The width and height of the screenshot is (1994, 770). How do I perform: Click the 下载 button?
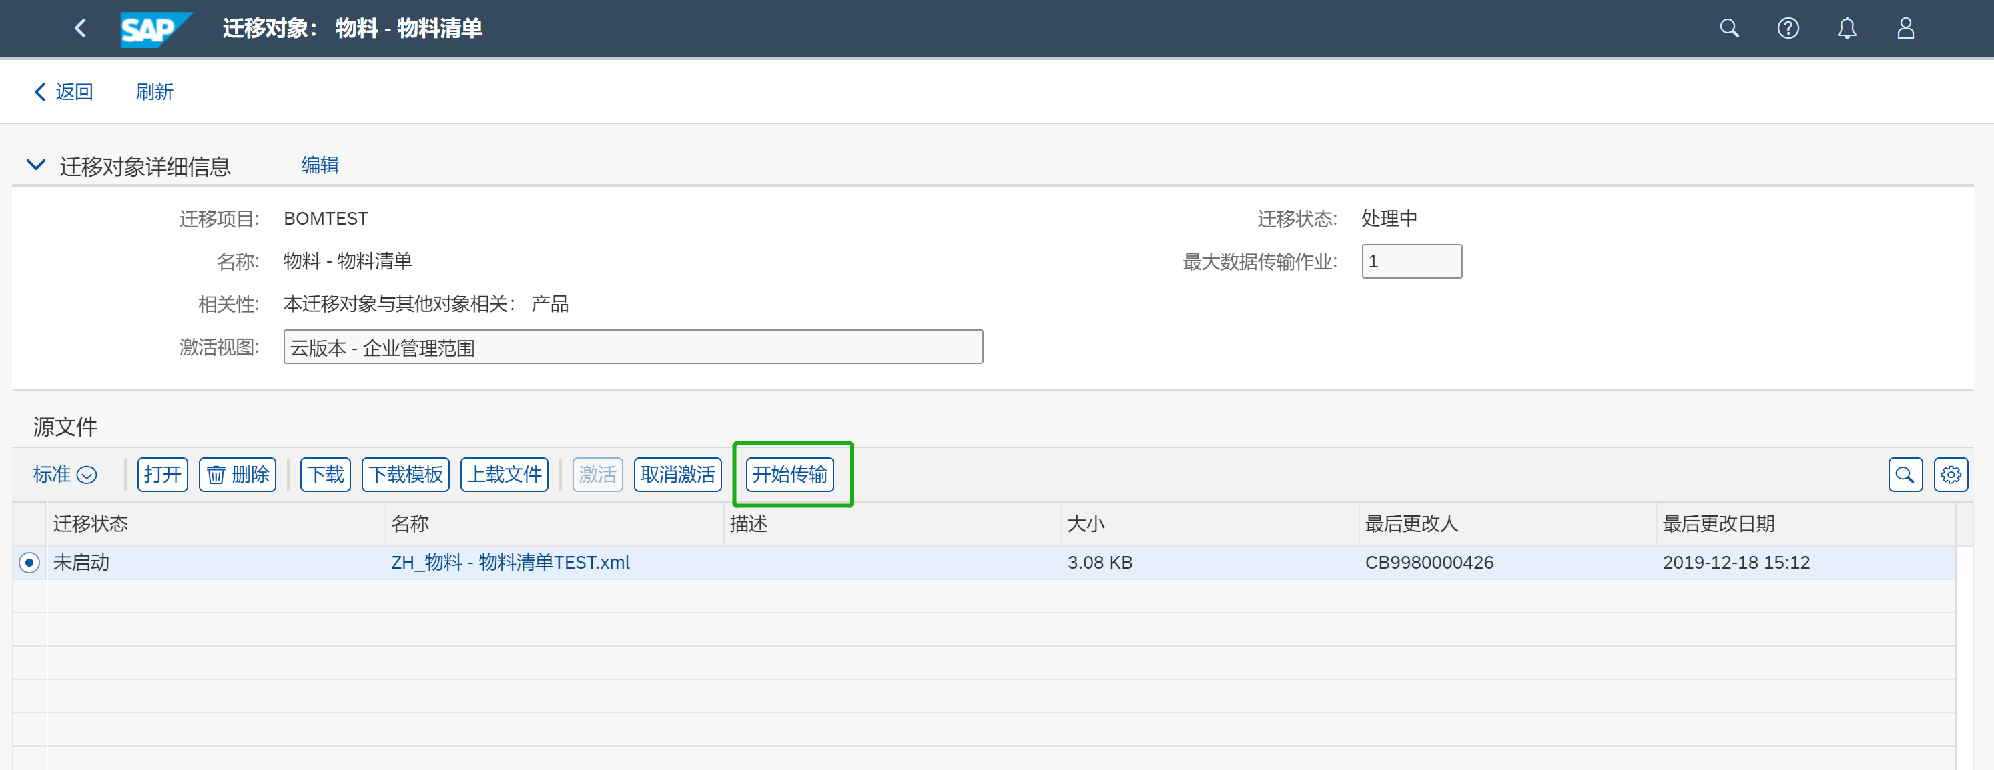click(x=326, y=474)
